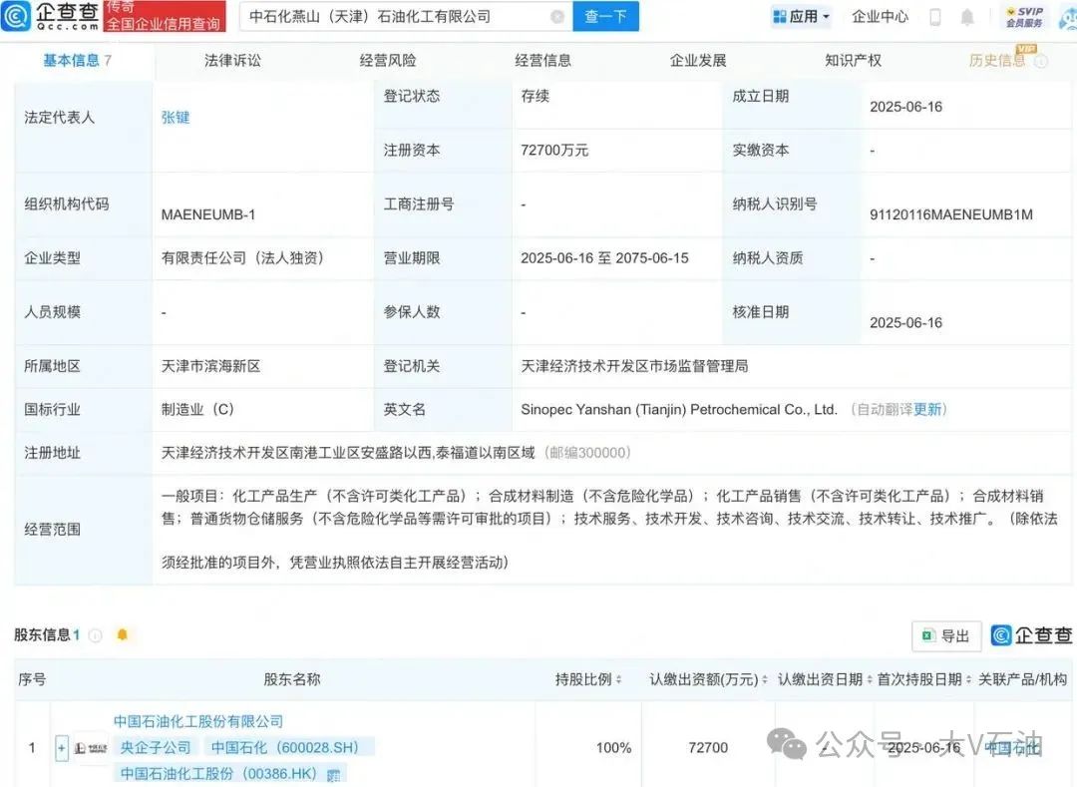The width and height of the screenshot is (1077, 787).
Task: Click the organization code MAENEUMB-1
Action: pos(208,214)
